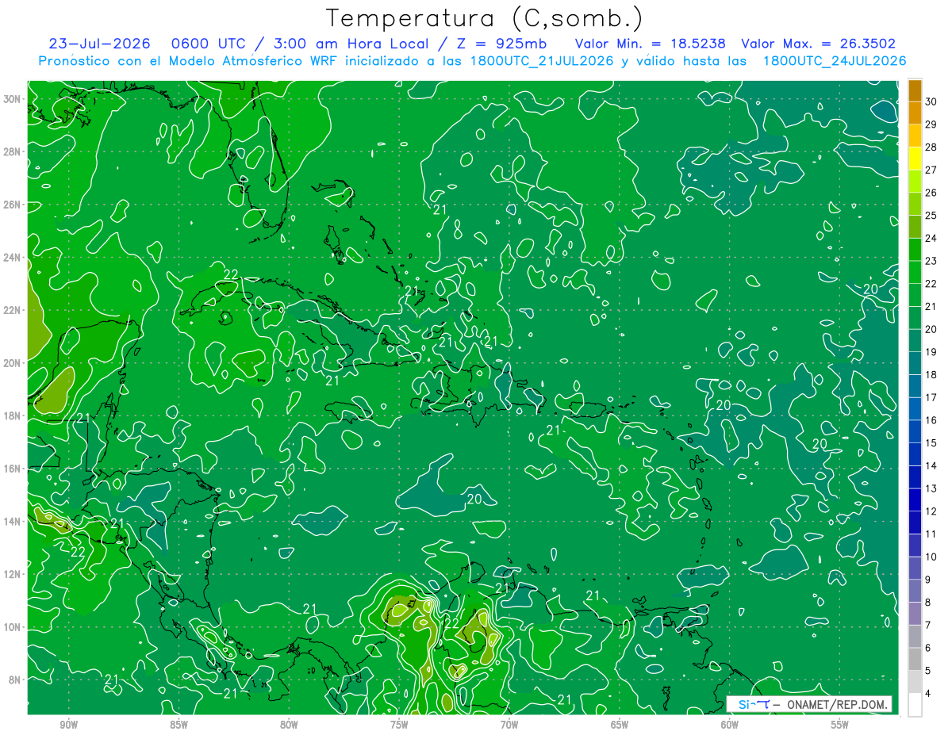This screenshot has height=735, width=952.
Task: Click the '85W' longitude label
Action: coord(178,725)
